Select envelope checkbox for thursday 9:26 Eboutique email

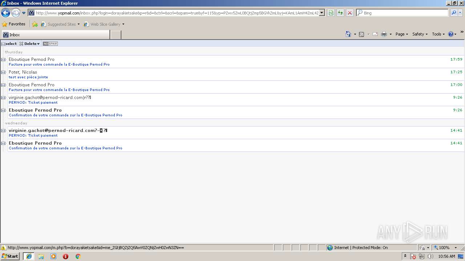tap(3, 110)
